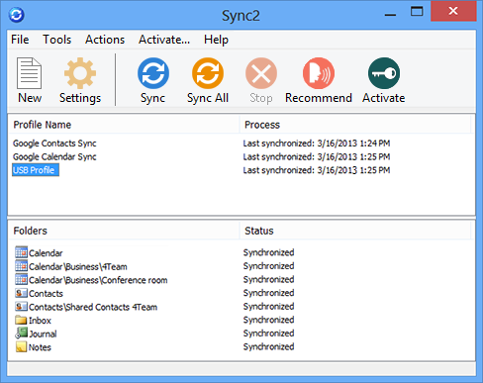Screen dimensions: 483x383
Task: Open the Recommend icon
Action: tap(319, 73)
